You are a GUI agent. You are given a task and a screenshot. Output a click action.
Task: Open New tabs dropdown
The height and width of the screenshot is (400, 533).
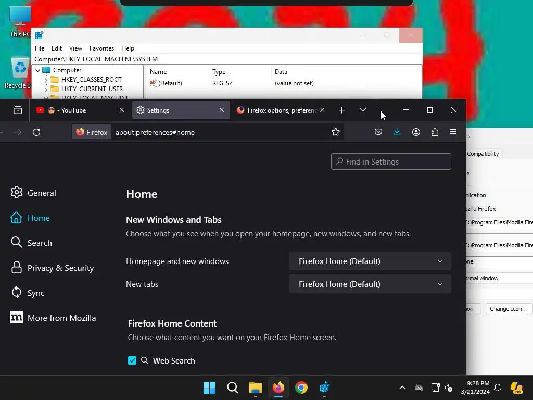(370, 284)
